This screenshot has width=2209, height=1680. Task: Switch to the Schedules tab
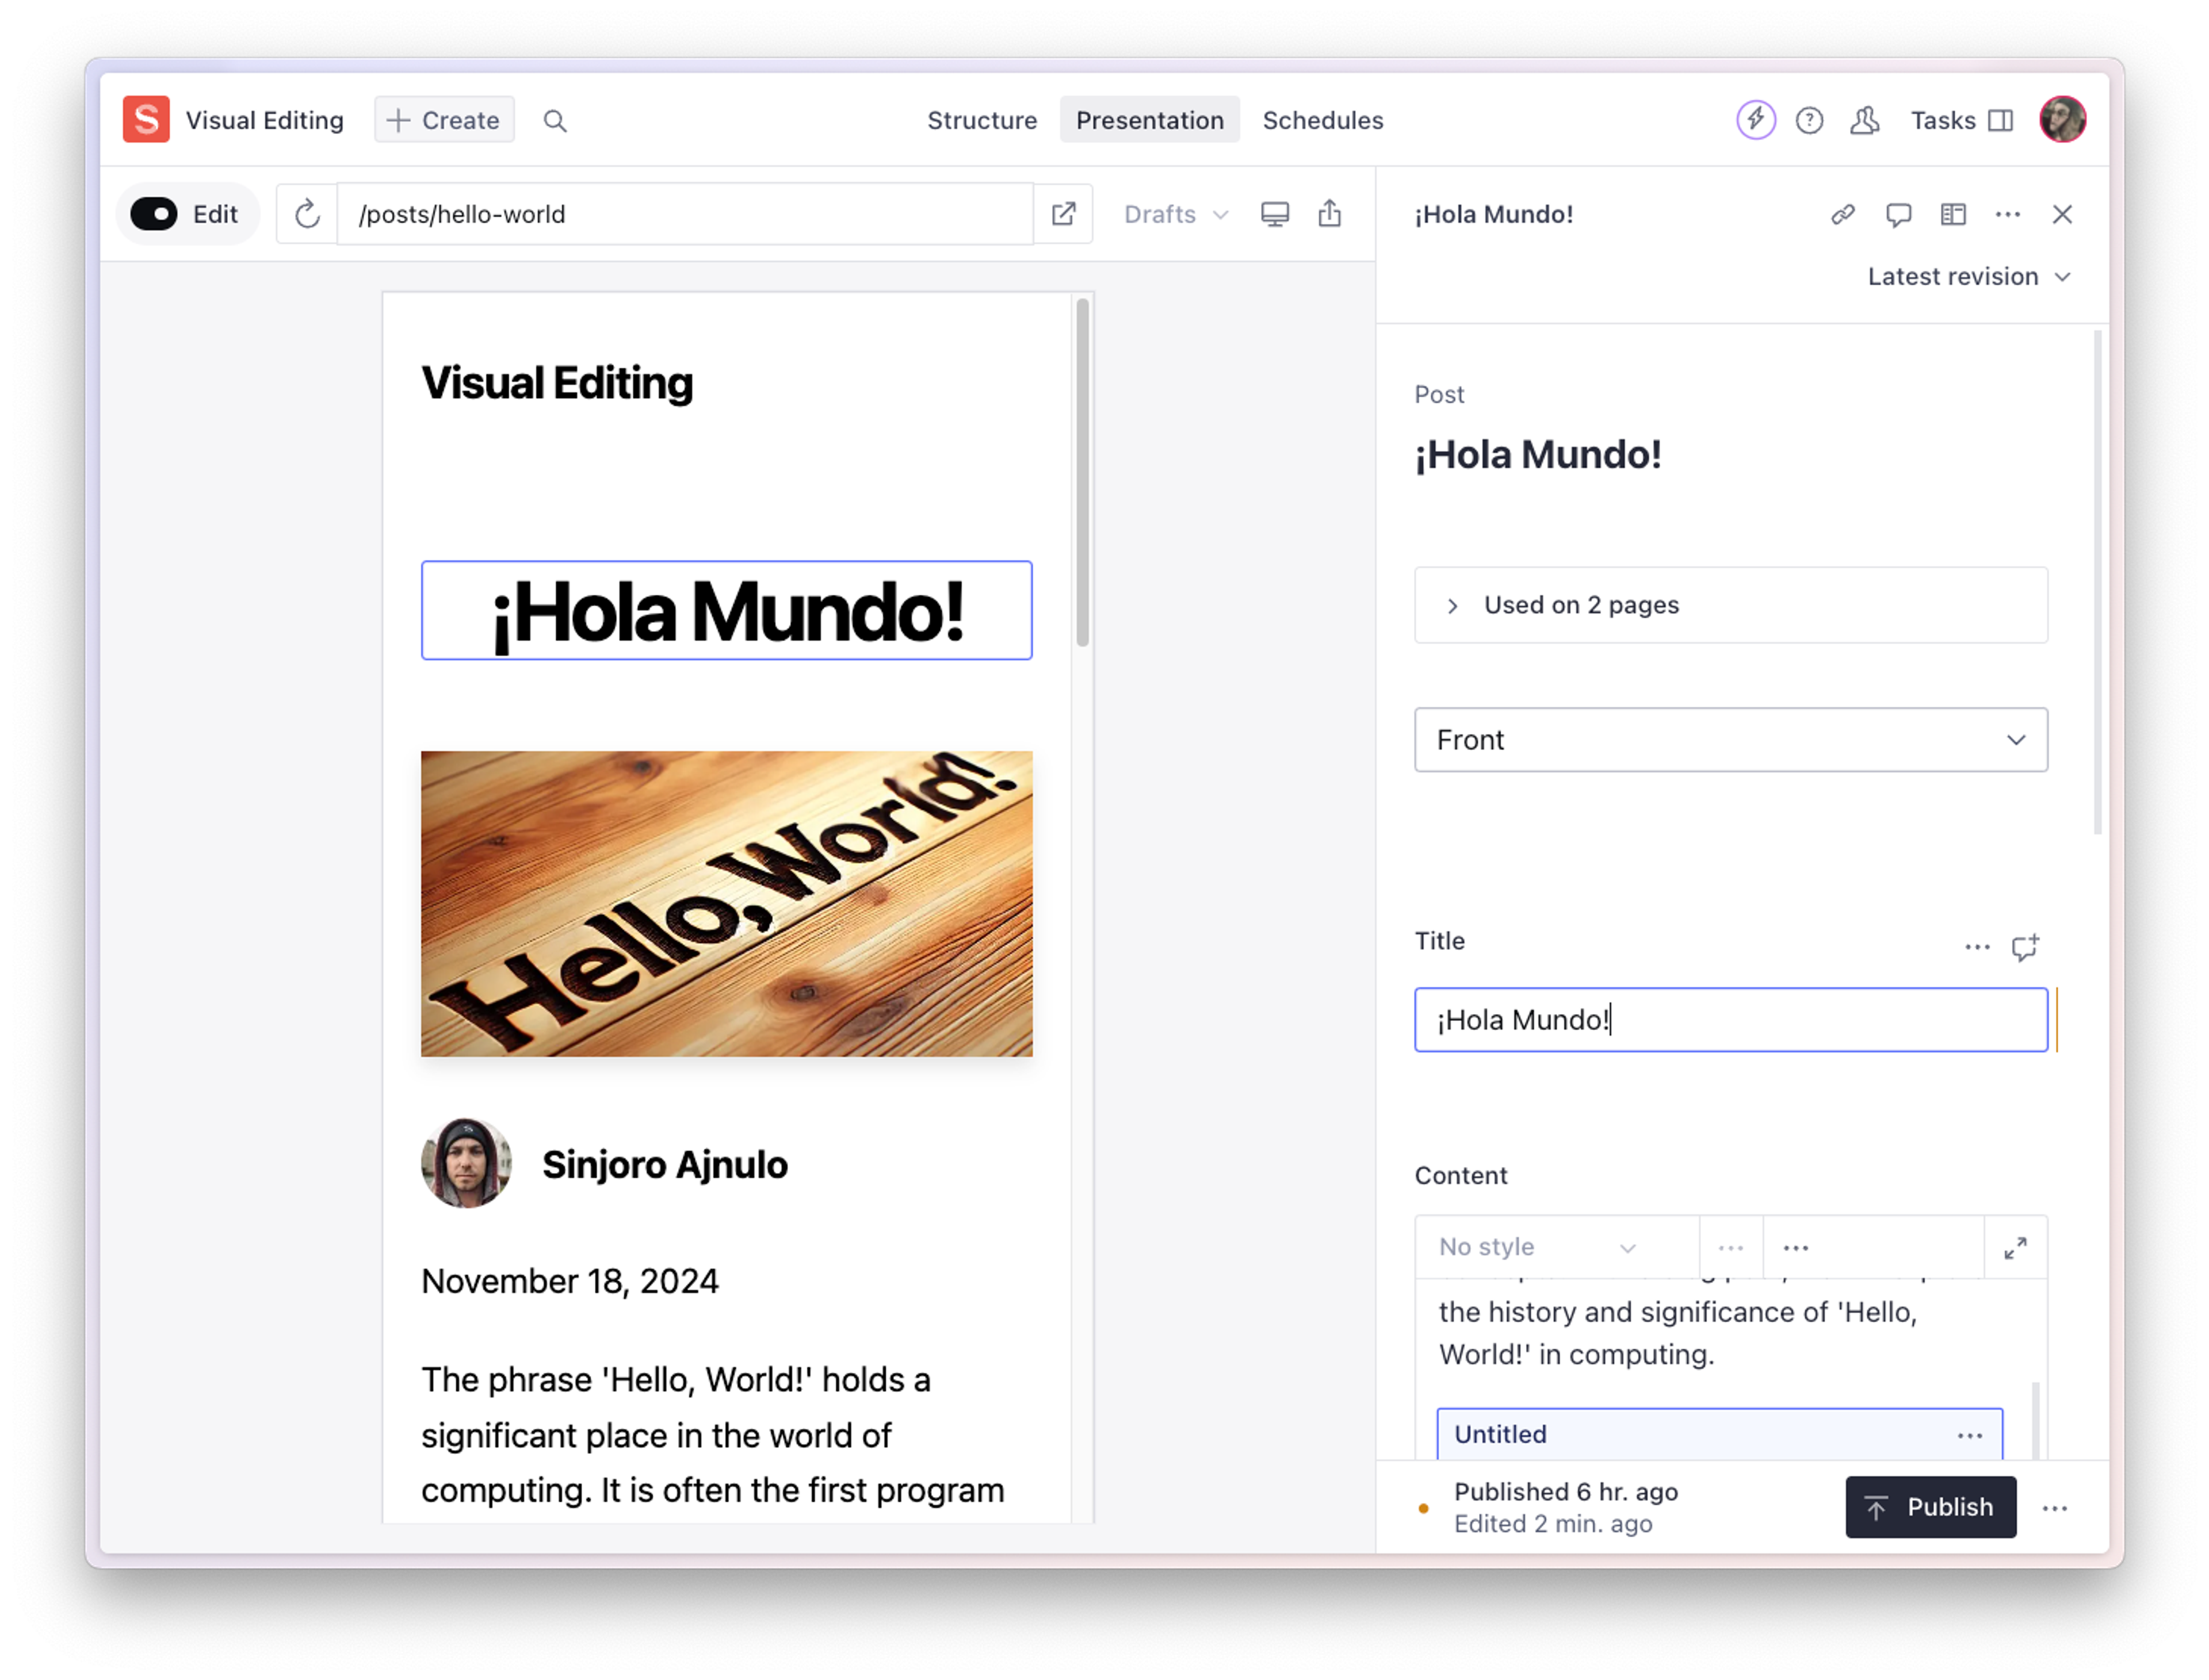click(1322, 121)
